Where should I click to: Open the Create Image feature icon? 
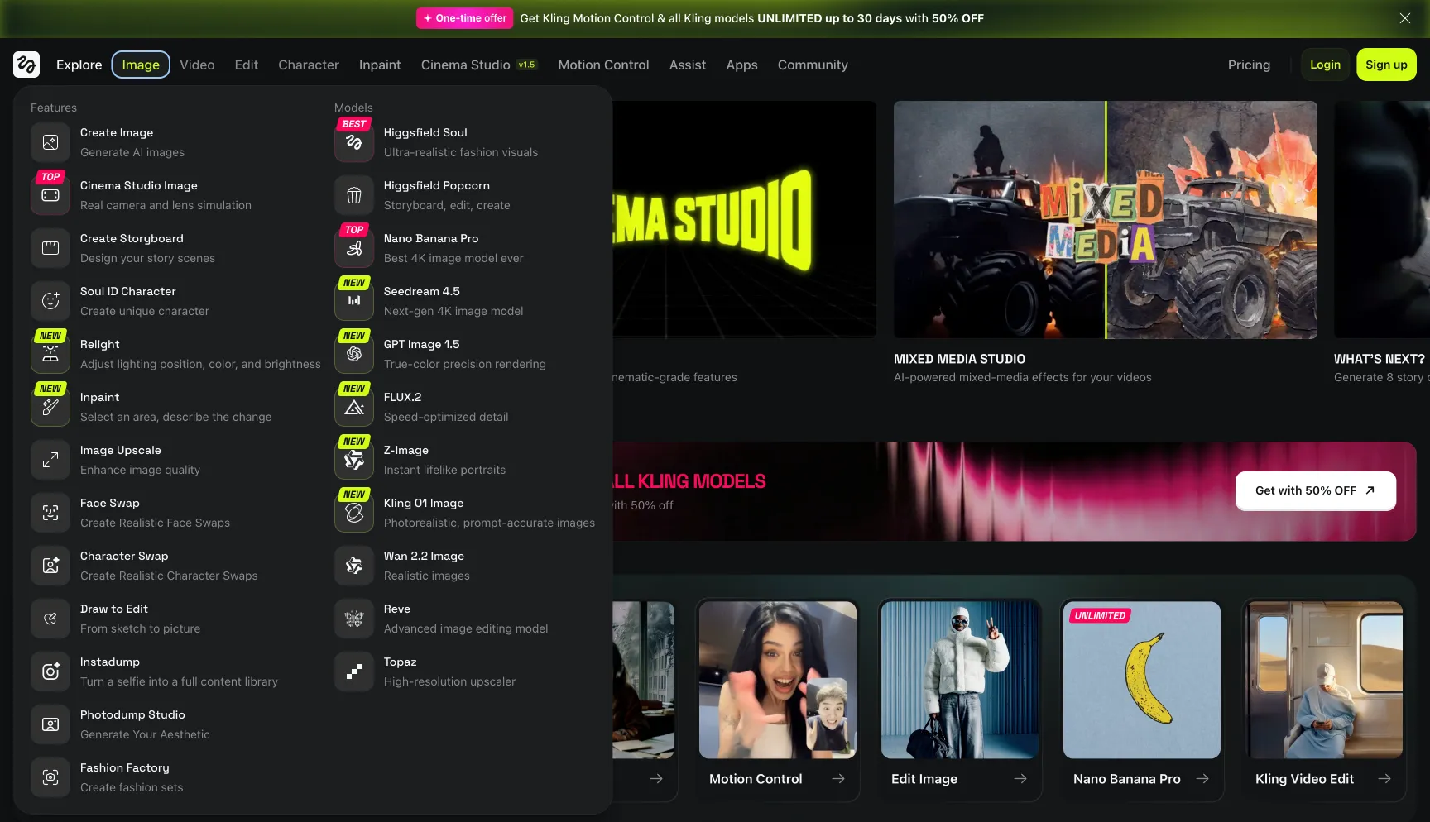[x=50, y=142]
